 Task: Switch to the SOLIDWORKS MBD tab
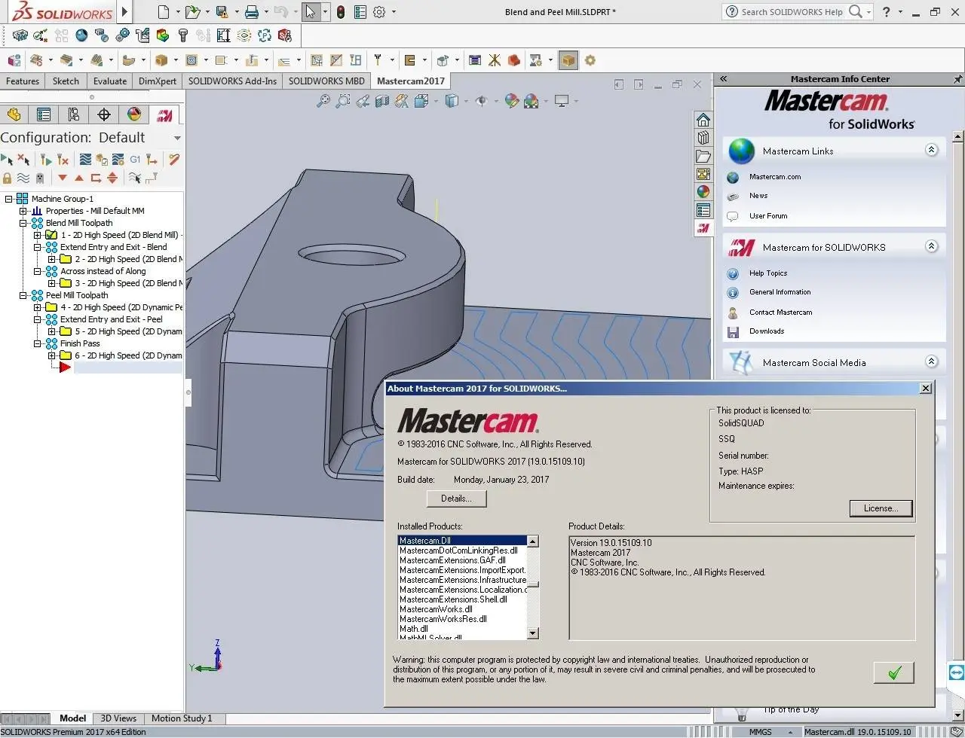326,81
